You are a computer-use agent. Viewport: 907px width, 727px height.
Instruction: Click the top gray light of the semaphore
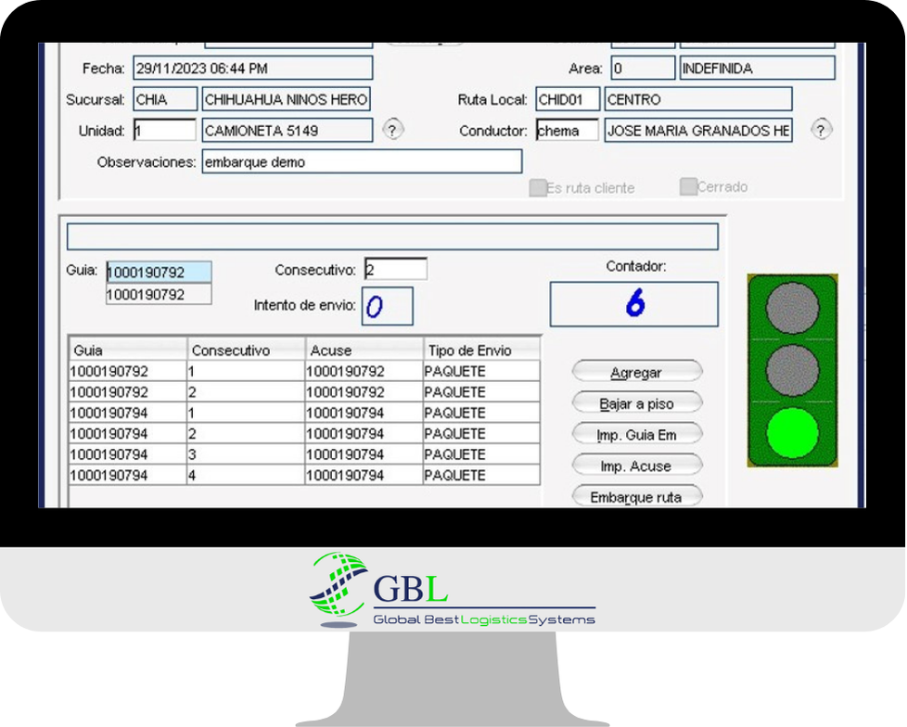792,312
